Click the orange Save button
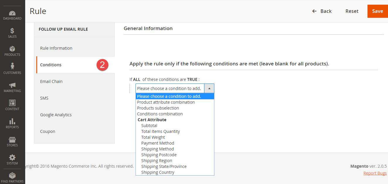The image size is (388, 184). [377, 11]
